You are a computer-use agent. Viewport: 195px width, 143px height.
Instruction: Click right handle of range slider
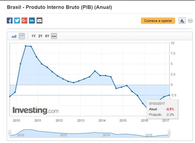coord(169,133)
